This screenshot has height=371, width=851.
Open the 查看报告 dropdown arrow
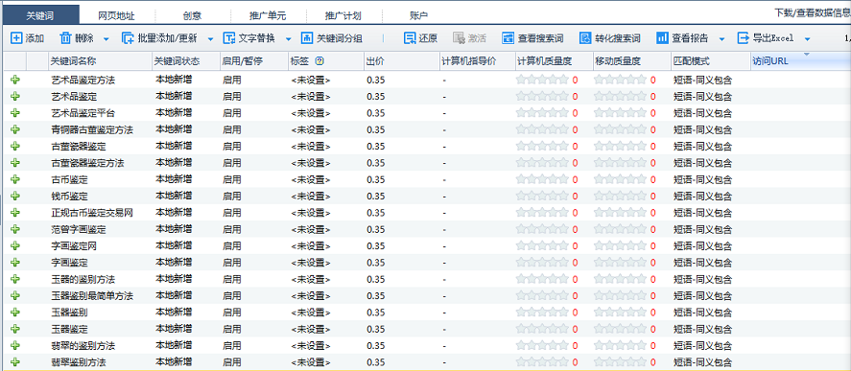coord(721,39)
